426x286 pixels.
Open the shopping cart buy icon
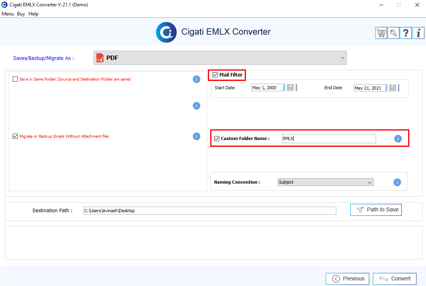point(381,33)
